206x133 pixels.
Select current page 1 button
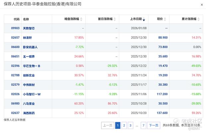(118, 125)
